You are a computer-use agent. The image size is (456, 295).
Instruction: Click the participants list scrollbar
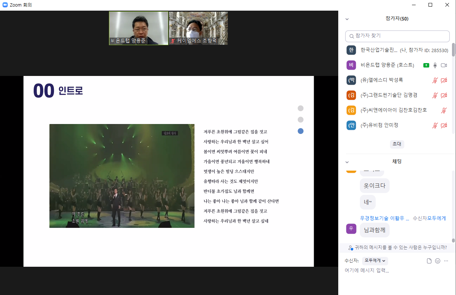click(453, 50)
